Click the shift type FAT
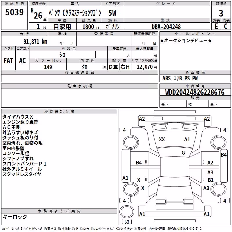The image size is (232, 232). pos(8,61)
